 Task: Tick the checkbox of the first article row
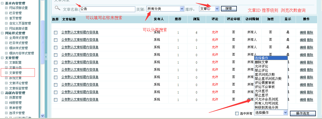click(56, 32)
